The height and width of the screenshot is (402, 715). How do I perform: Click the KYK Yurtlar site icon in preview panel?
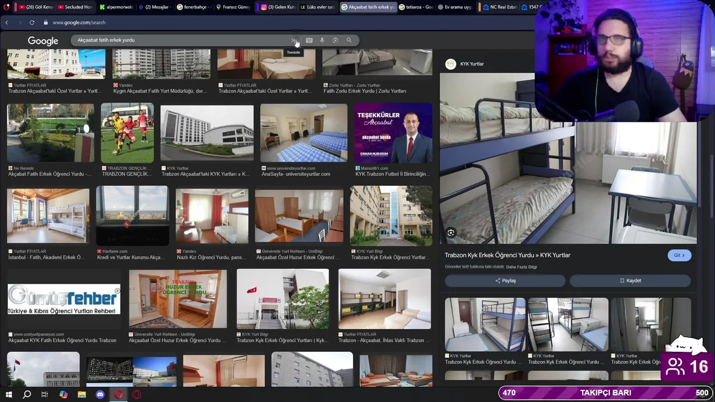pos(450,64)
